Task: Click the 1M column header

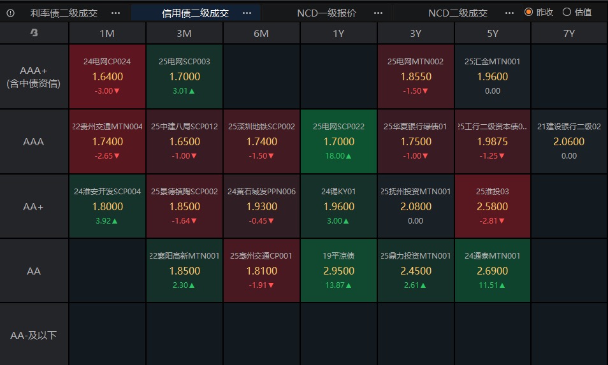Action: [x=108, y=33]
